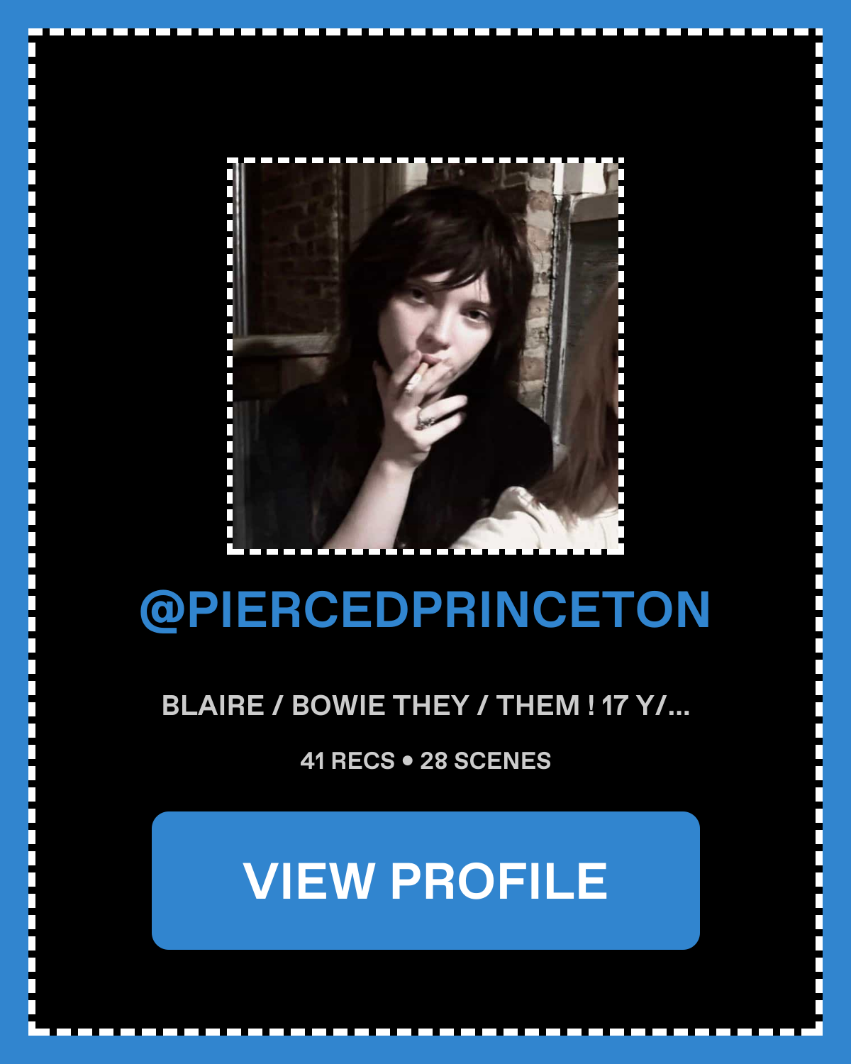Click the bullet separator between recs and scenes
This screenshot has height=1064, width=851.
(x=407, y=761)
